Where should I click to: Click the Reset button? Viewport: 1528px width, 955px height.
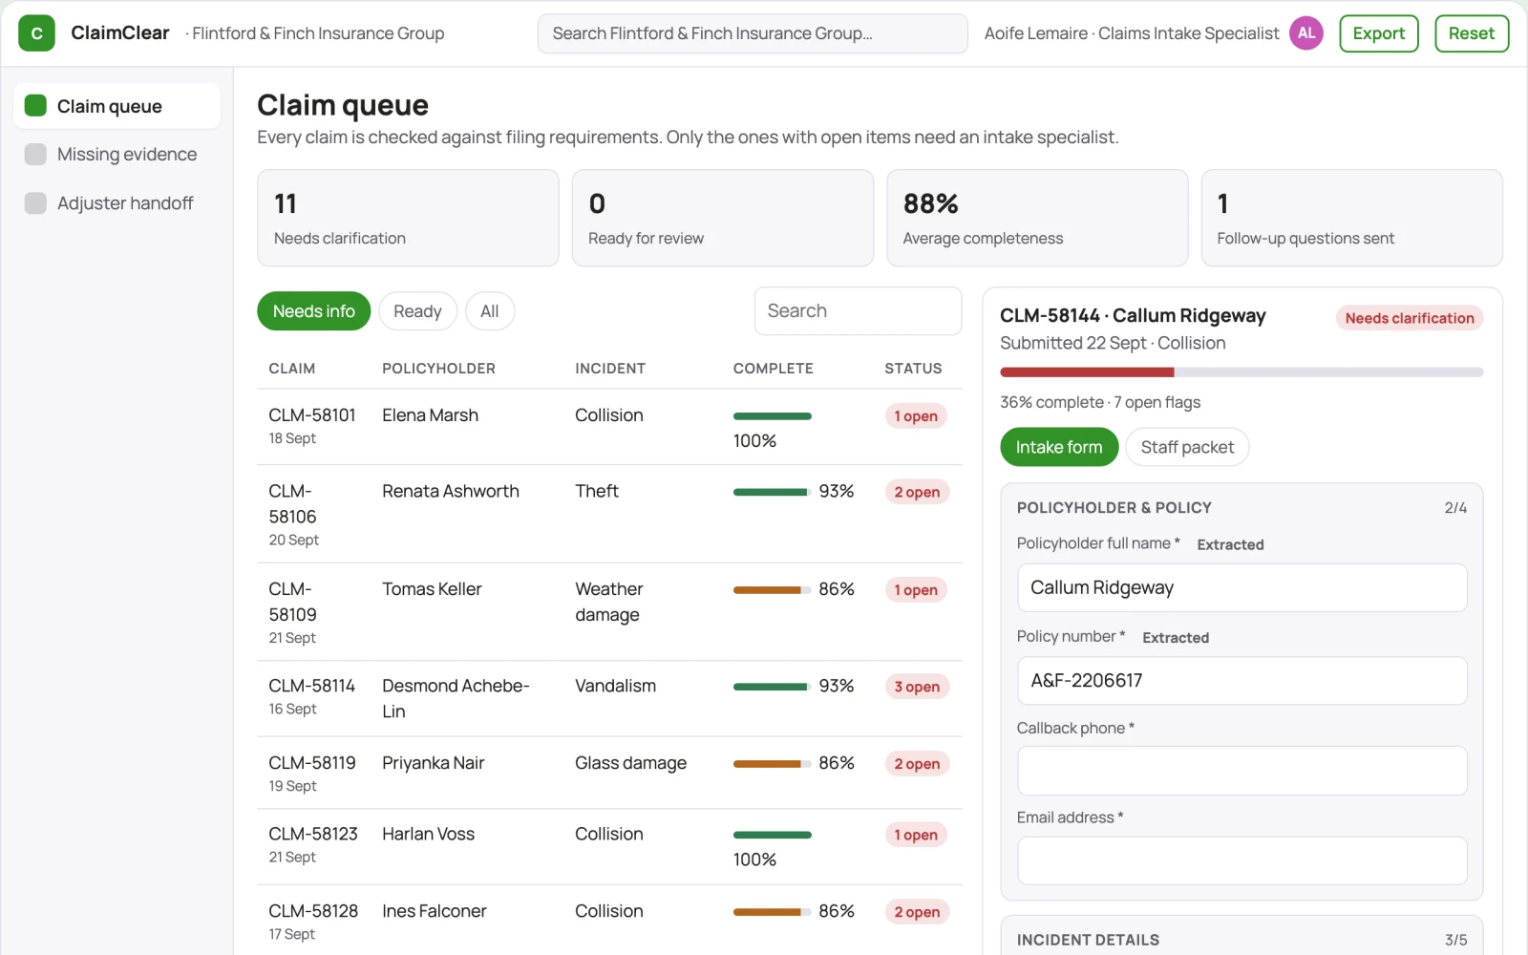pos(1471,33)
